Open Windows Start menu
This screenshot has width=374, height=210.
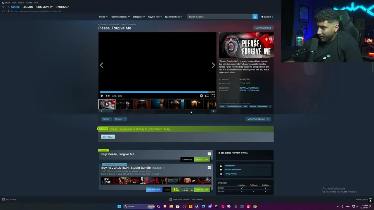[x=119, y=206]
